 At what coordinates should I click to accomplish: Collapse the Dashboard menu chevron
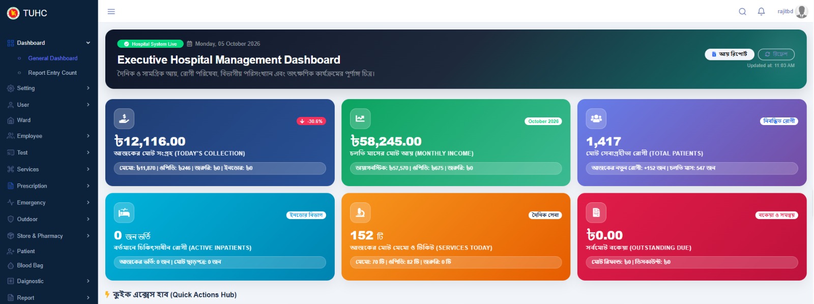[x=88, y=43]
